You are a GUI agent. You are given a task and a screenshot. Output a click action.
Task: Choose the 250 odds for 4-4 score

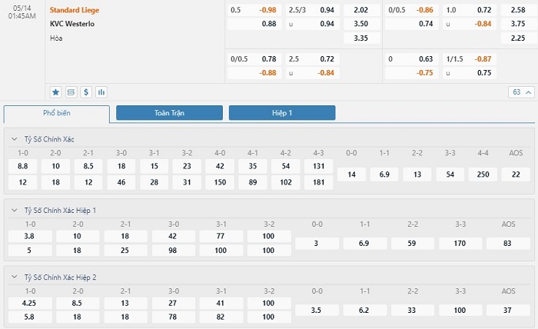coord(483,174)
